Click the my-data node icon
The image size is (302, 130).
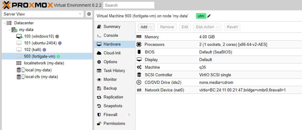pos(15,30)
